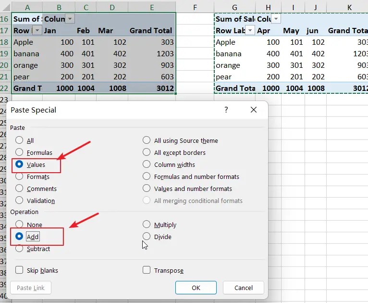368x303 pixels.
Task: Select row 20 header
Action: [5, 65]
